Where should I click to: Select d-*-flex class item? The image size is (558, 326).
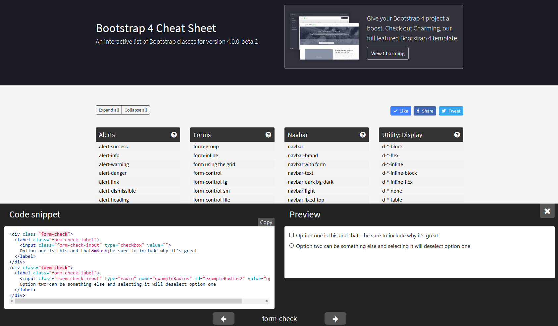click(x=421, y=155)
